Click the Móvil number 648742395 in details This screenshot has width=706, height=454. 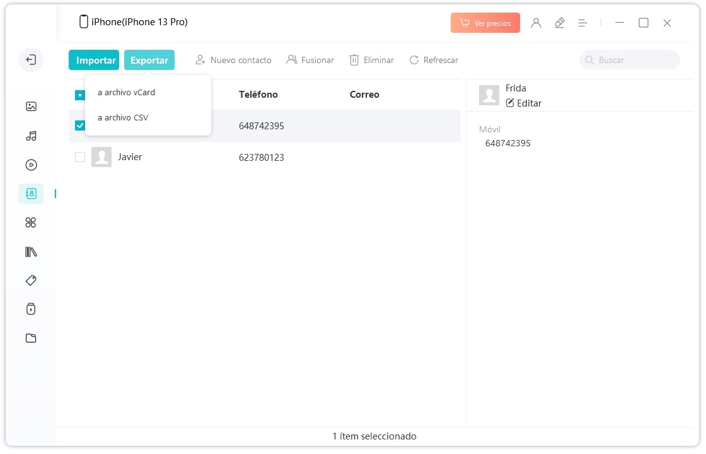[509, 144]
